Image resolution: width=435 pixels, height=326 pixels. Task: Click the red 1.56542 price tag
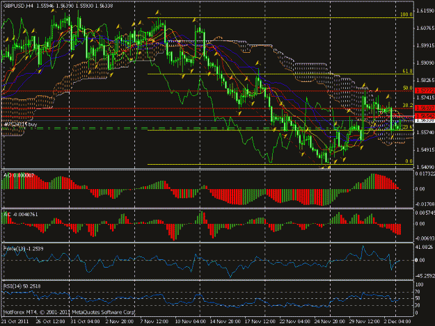pos(425,116)
